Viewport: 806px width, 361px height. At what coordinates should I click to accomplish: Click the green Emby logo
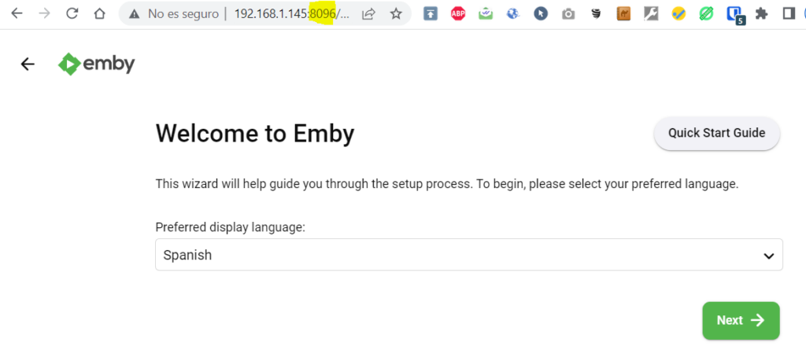96,64
